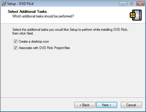Click the "Setup - DVD Flick" title bar text
This screenshot has width=146, height=112.
tap(21, 4)
